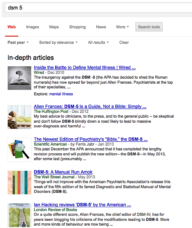Click the Scientific American magnifying glass thumbnail
The height and width of the screenshot is (228, 192).
(20, 150)
